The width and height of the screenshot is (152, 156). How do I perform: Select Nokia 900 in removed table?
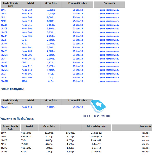[26, 133]
